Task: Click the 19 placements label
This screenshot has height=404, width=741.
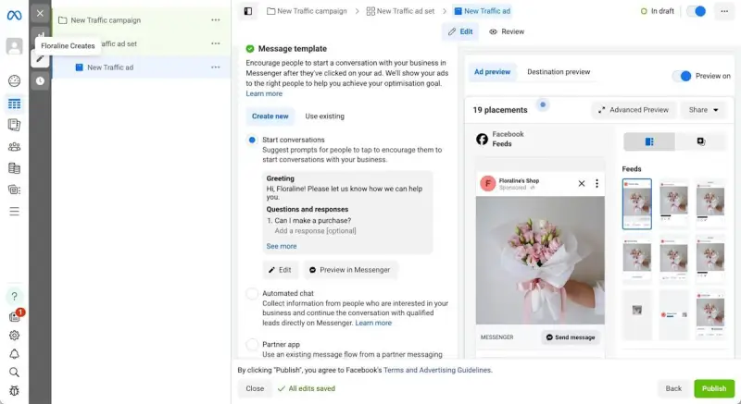Action: 500,110
